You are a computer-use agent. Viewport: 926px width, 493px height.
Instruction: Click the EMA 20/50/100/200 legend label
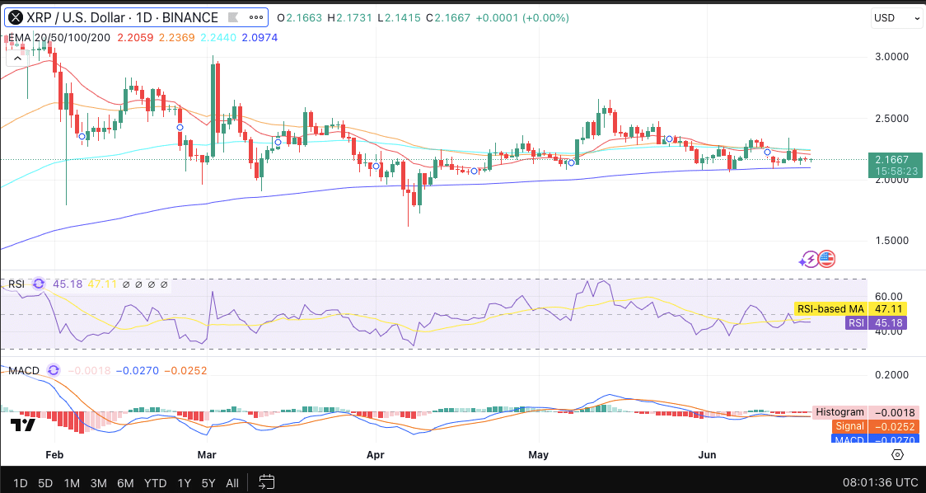[x=59, y=37]
